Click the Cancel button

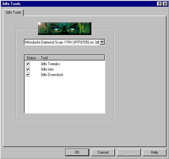103,152
